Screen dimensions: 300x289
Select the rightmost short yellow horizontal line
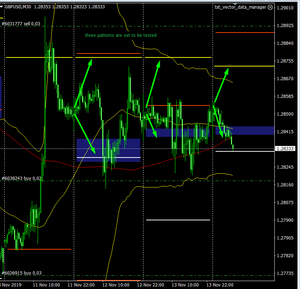point(244,66)
